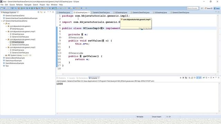Open the New wizard dropdown arrow
The height and width of the screenshot is (124, 221).
(4, 8)
